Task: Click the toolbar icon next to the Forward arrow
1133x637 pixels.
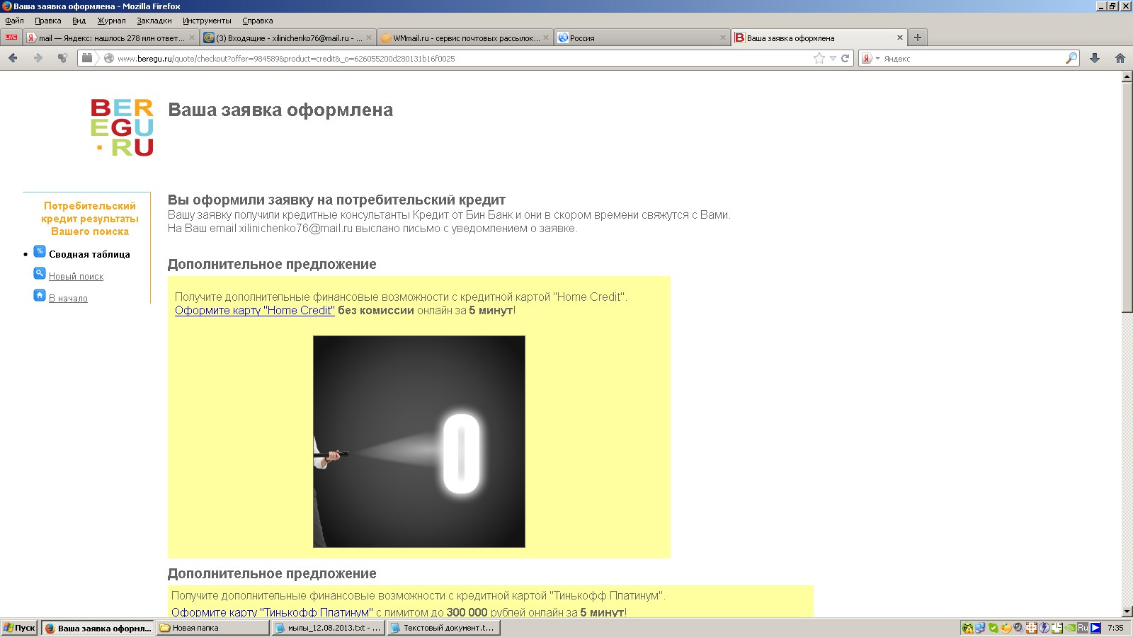Action: (x=62, y=58)
